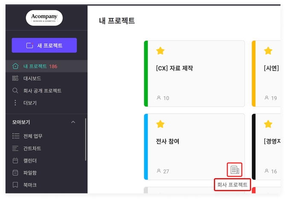Open the 간트차트 Gantt chart icon
This screenshot has width=286, height=200.
tap(15, 148)
